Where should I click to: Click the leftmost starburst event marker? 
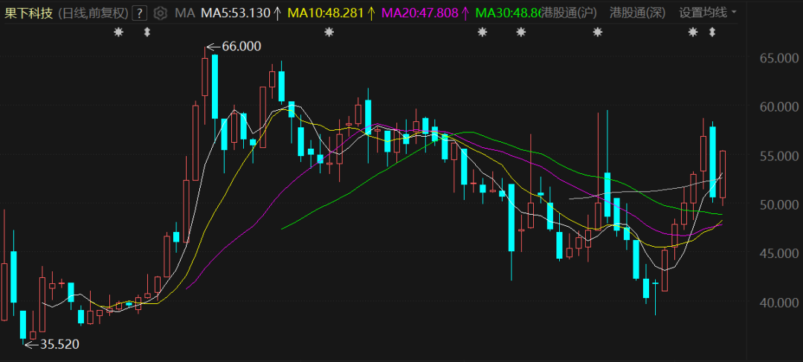117,32
